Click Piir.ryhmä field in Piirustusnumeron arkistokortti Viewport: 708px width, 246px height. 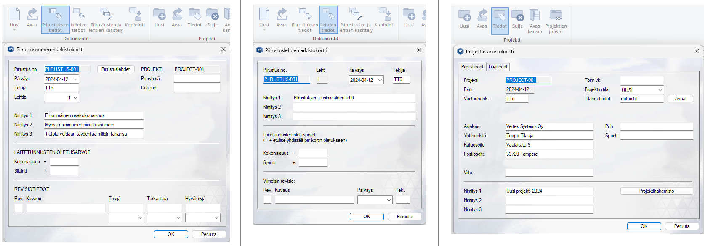click(197, 79)
